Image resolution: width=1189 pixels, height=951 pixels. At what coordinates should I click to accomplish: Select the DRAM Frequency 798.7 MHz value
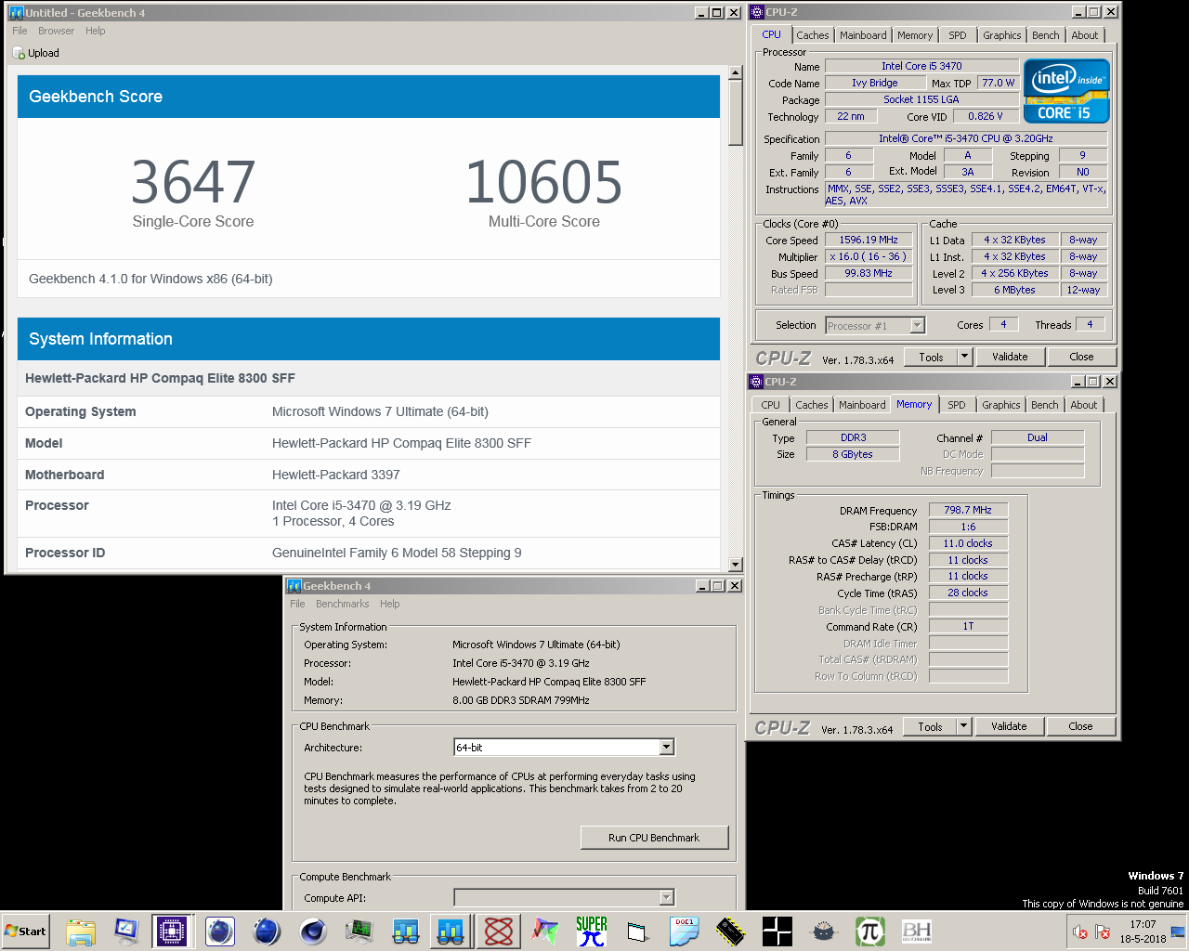tap(968, 510)
